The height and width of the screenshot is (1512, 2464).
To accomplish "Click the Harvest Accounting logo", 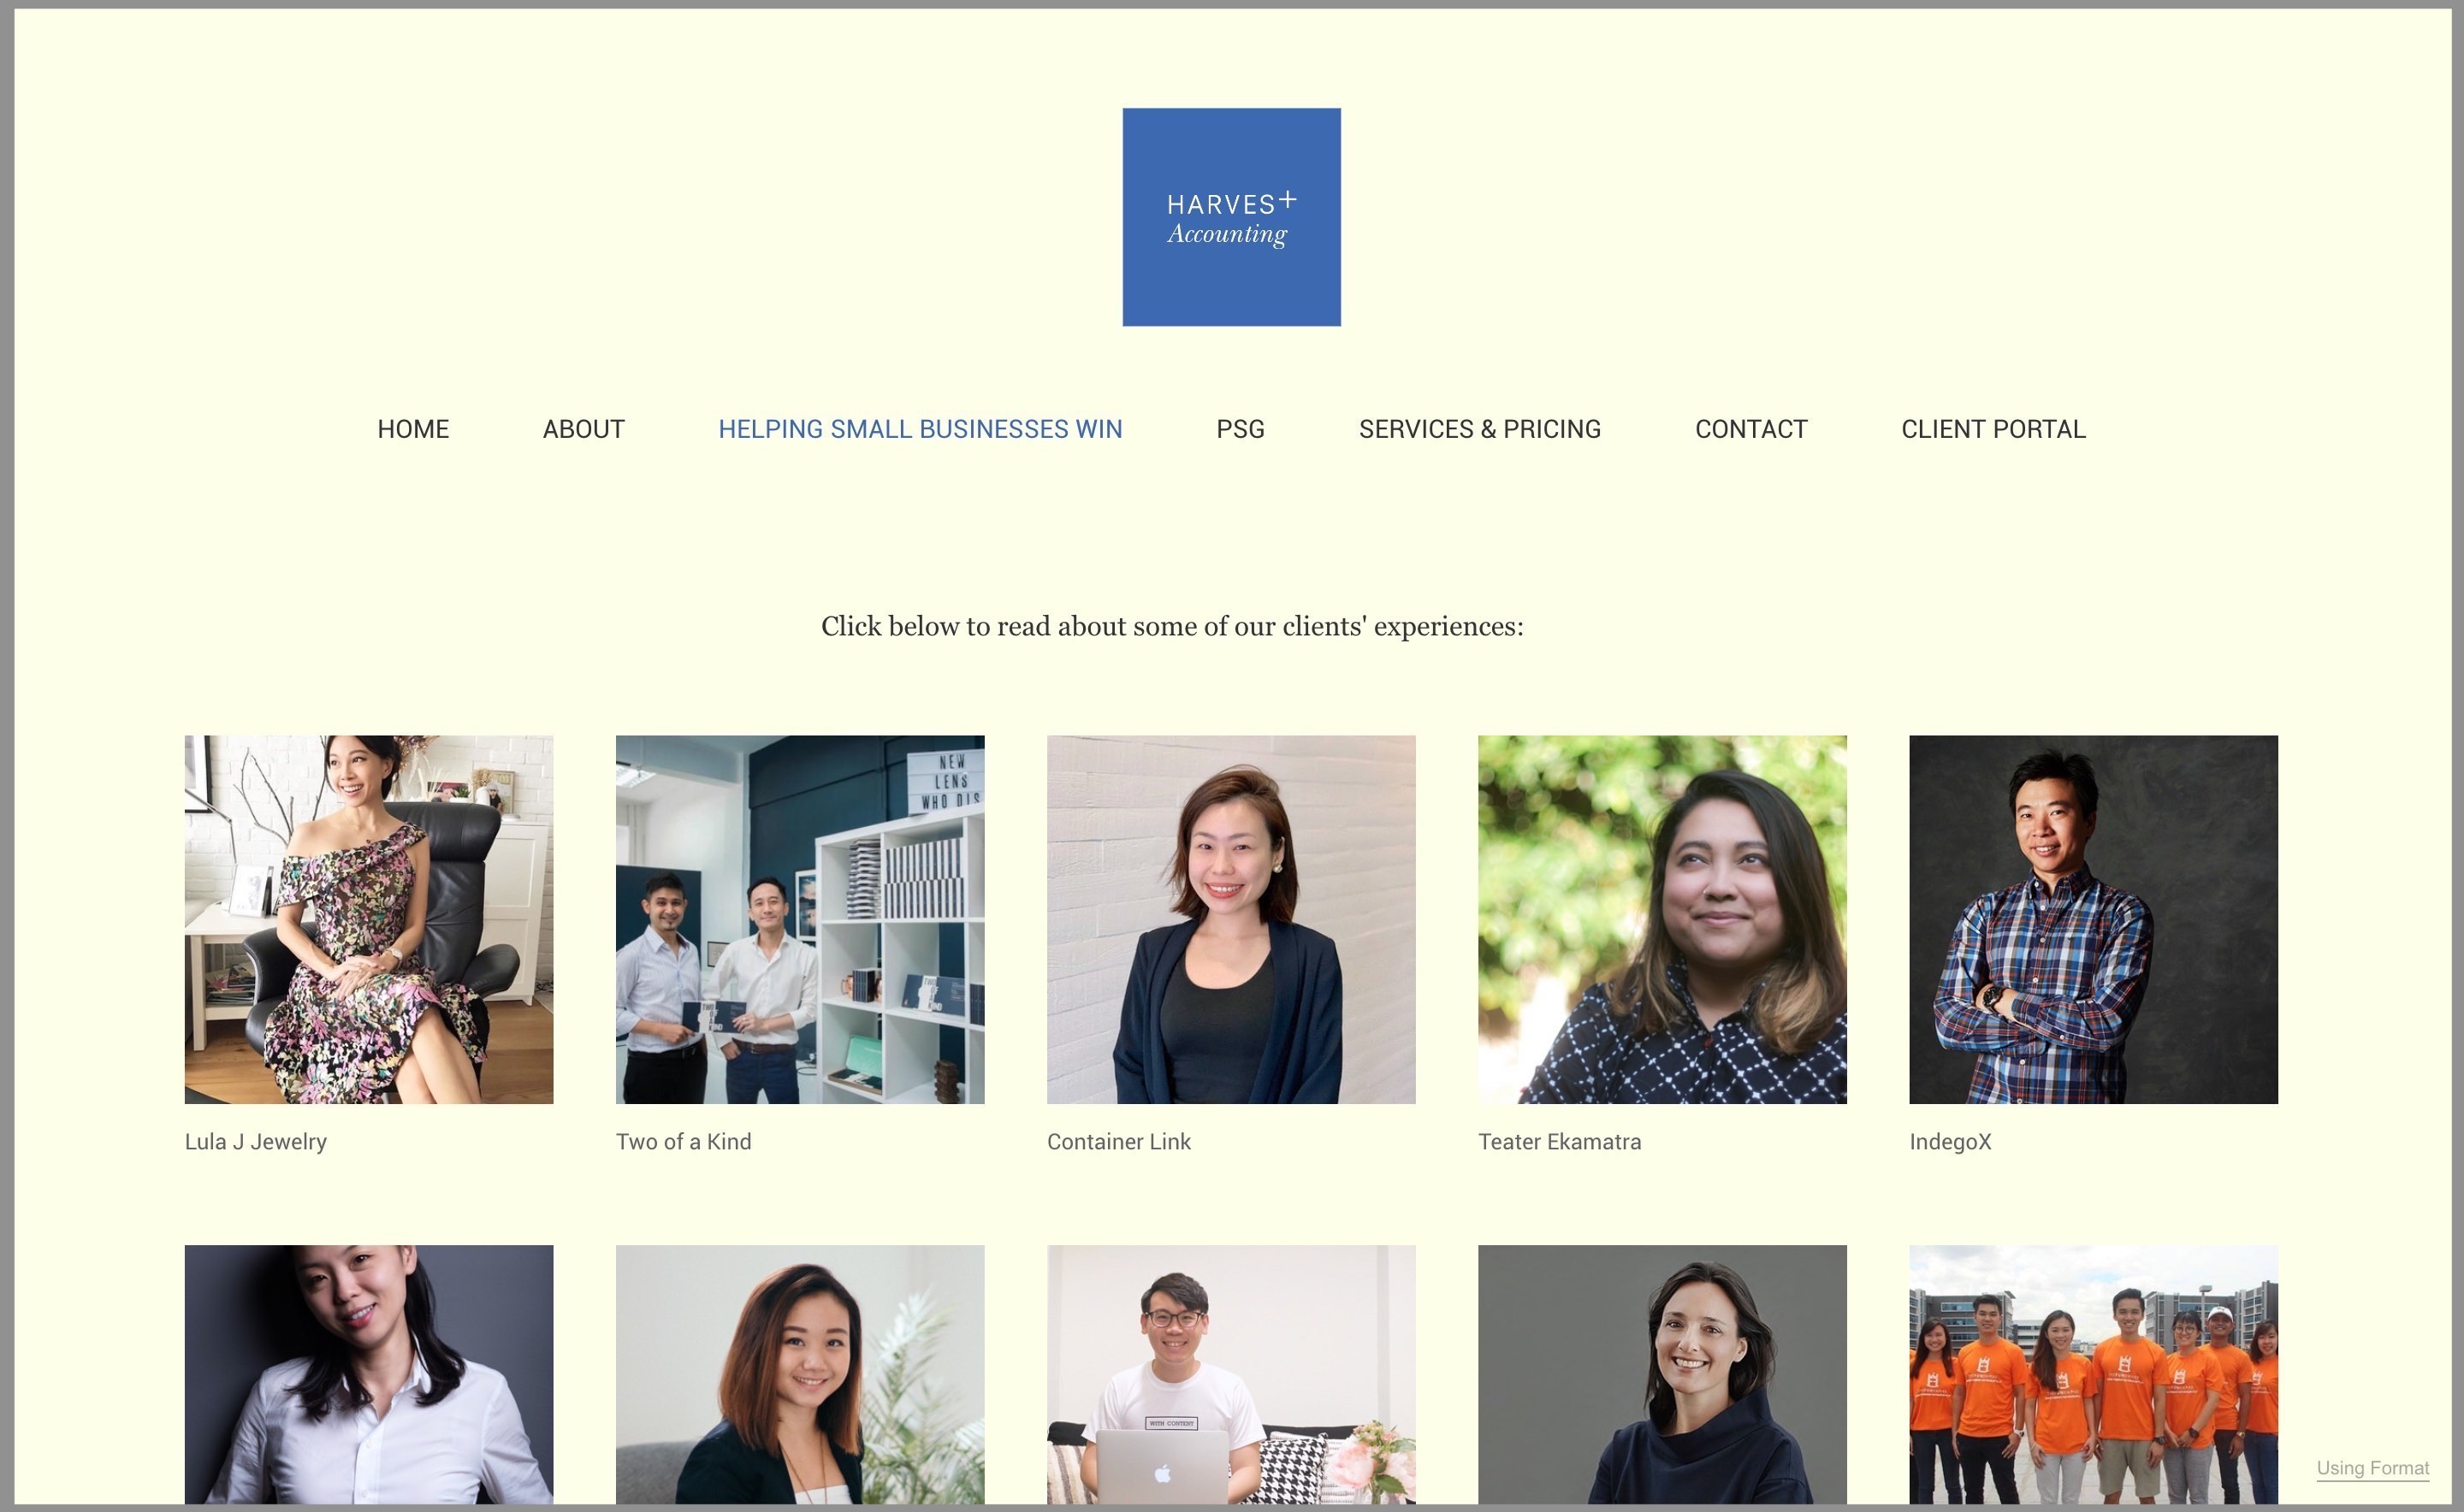I will pyautogui.click(x=1231, y=217).
